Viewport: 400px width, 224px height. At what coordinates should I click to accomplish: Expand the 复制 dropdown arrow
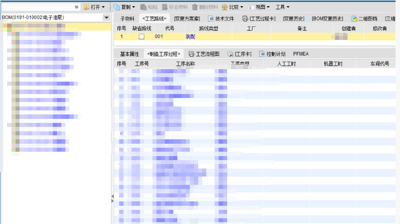pos(134,7)
